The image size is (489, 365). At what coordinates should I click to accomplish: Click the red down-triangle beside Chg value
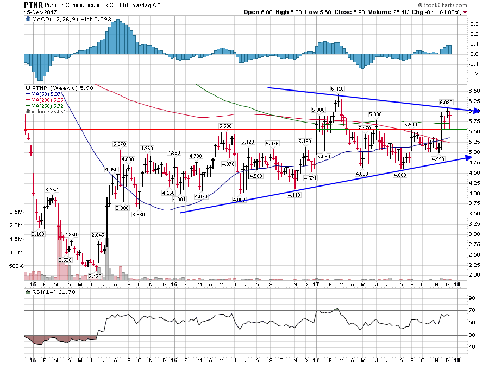465,11
